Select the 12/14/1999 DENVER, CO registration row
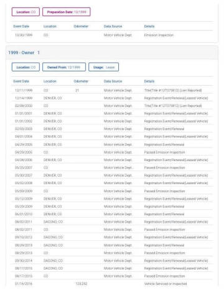The image size is (224, 290). click(112, 98)
